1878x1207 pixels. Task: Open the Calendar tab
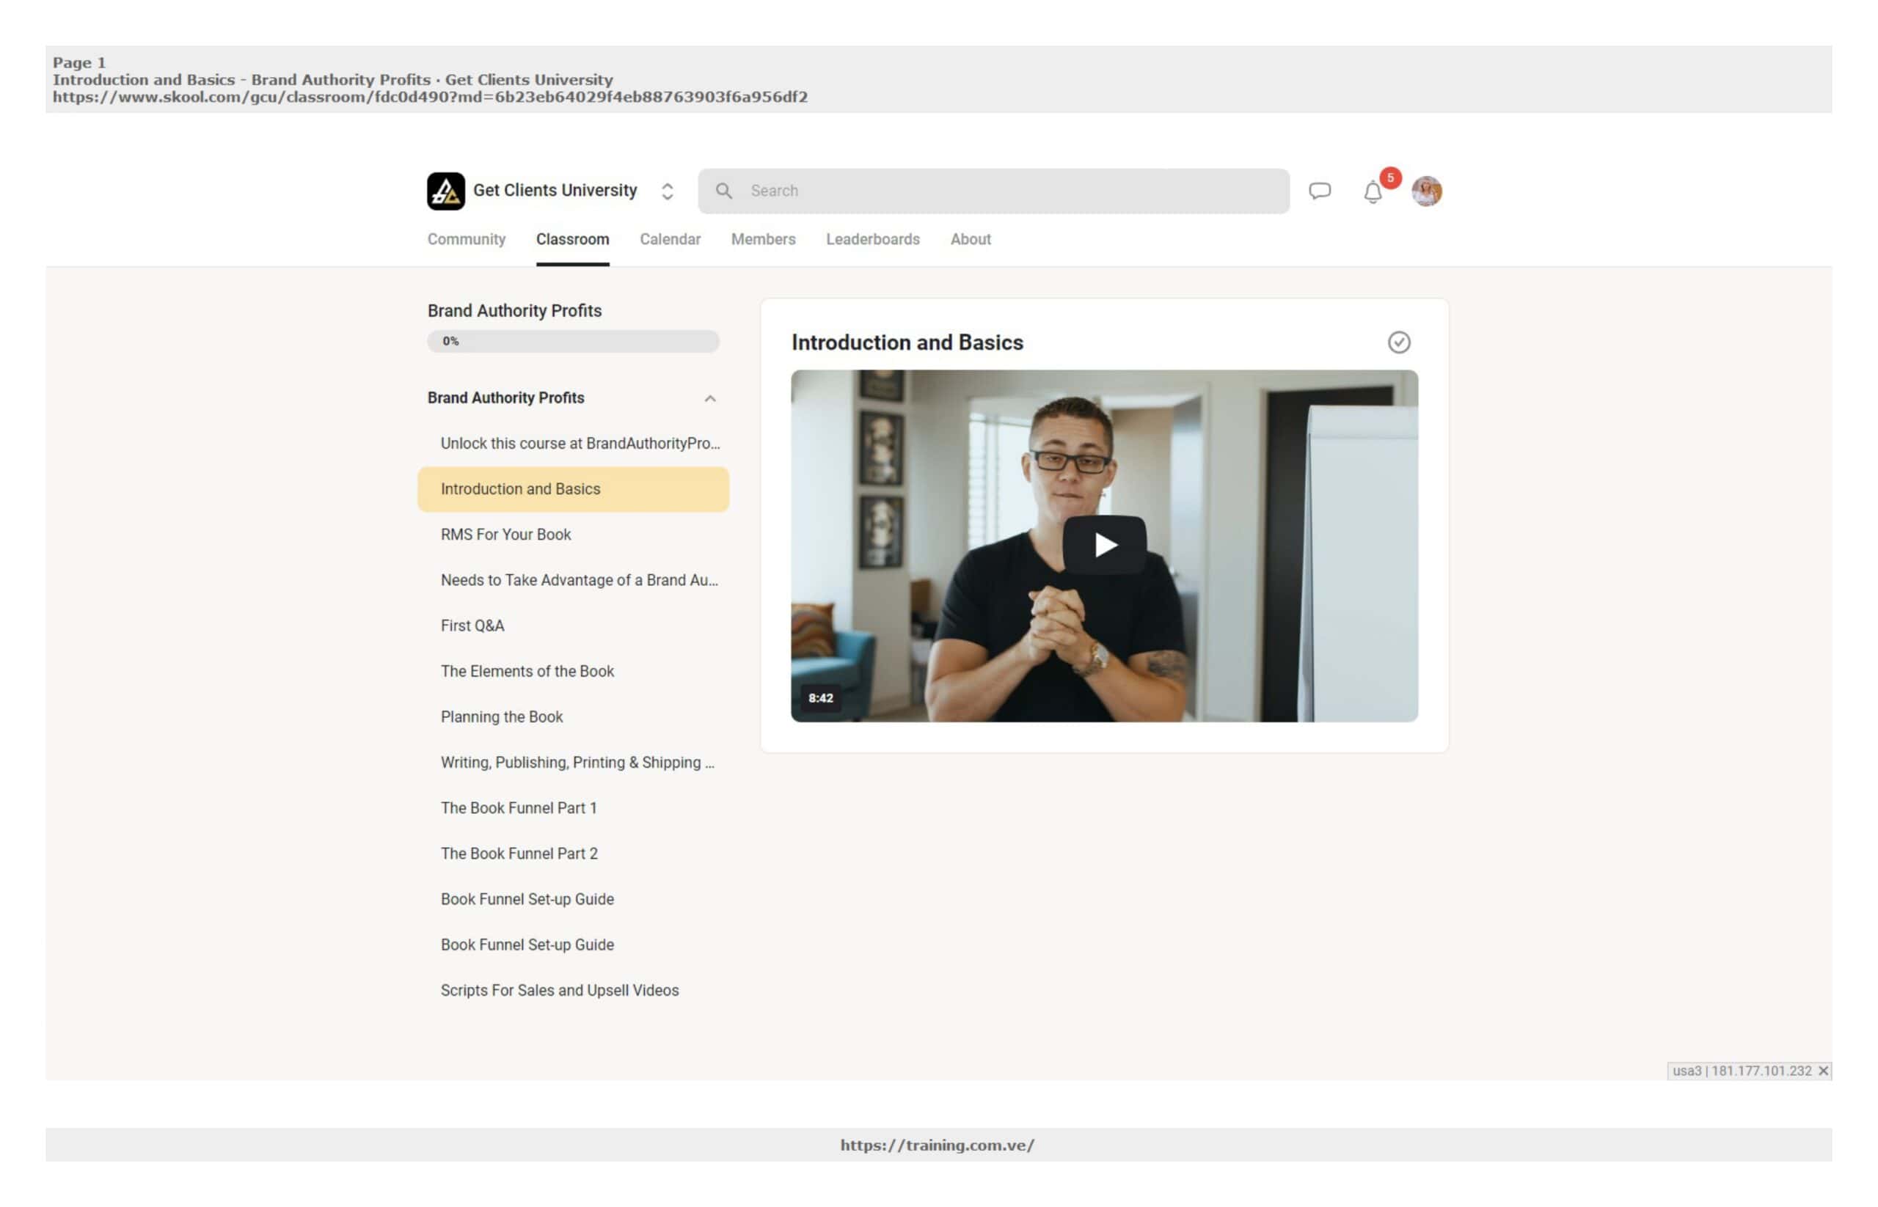(669, 239)
